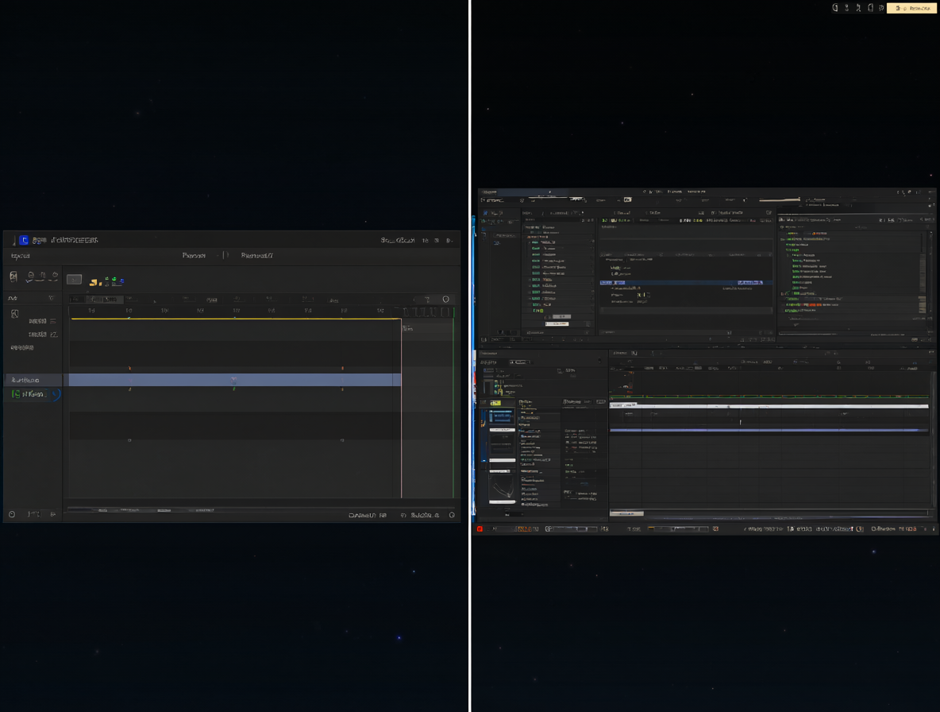
Task: Click the circle icon at right end of left window ruler bar
Action: click(445, 300)
